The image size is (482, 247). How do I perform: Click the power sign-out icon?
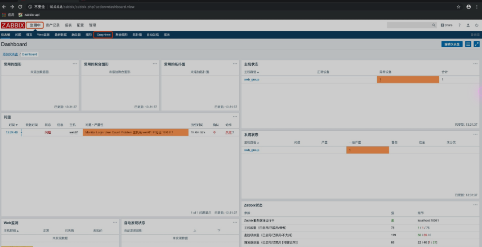tap(477, 25)
